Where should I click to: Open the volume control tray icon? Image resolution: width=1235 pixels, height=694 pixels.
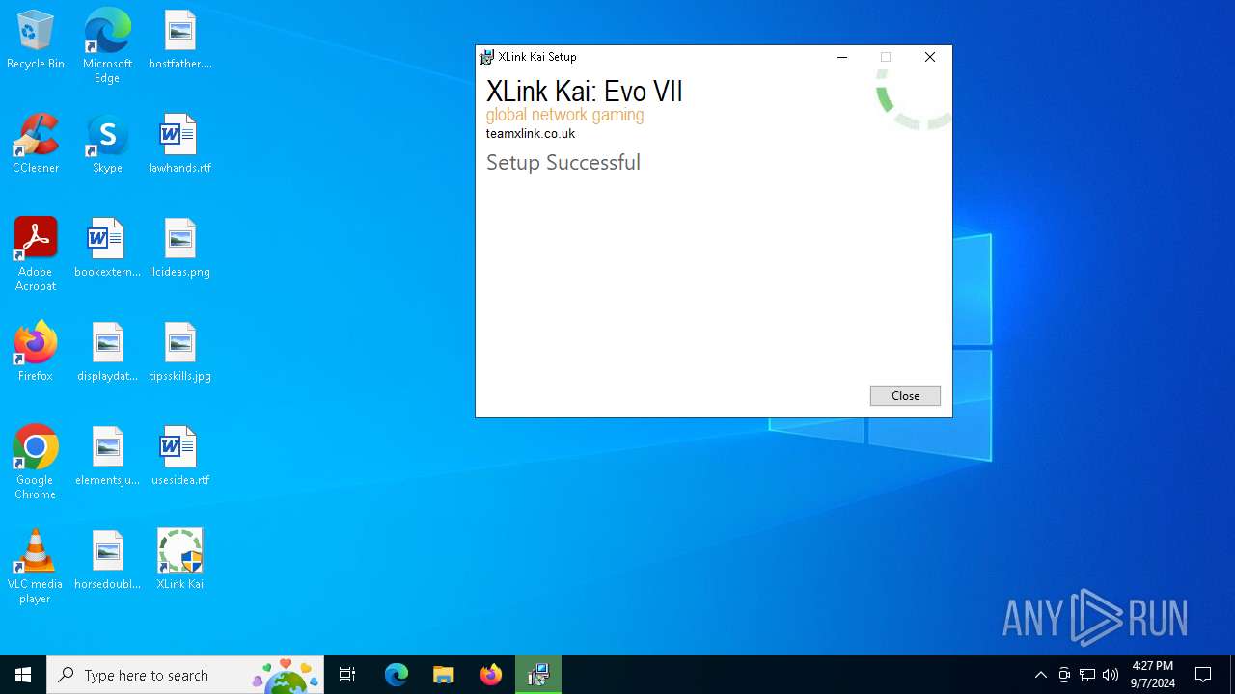(x=1111, y=675)
